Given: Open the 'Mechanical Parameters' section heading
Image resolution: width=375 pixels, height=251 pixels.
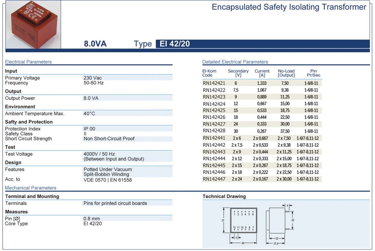Looking at the screenshot, I should (x=31, y=188).
